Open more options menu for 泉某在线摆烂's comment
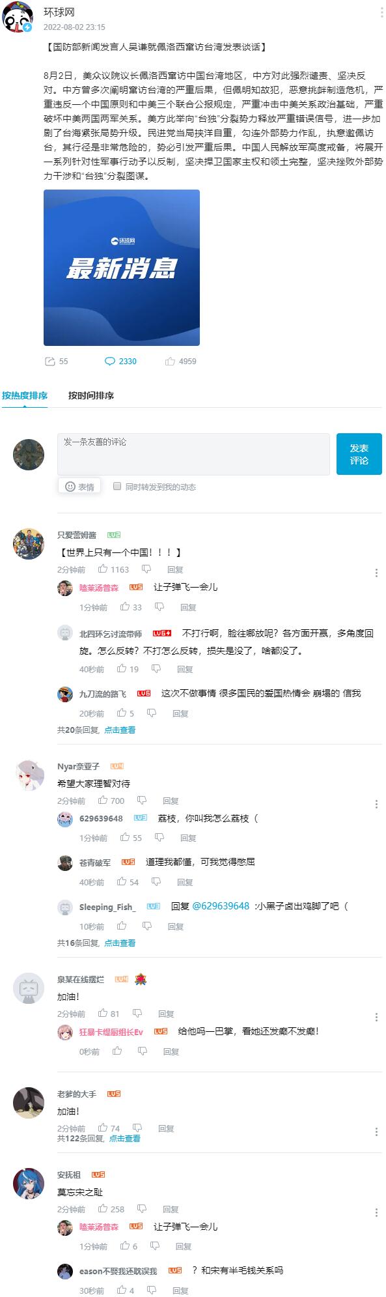 [376, 1017]
